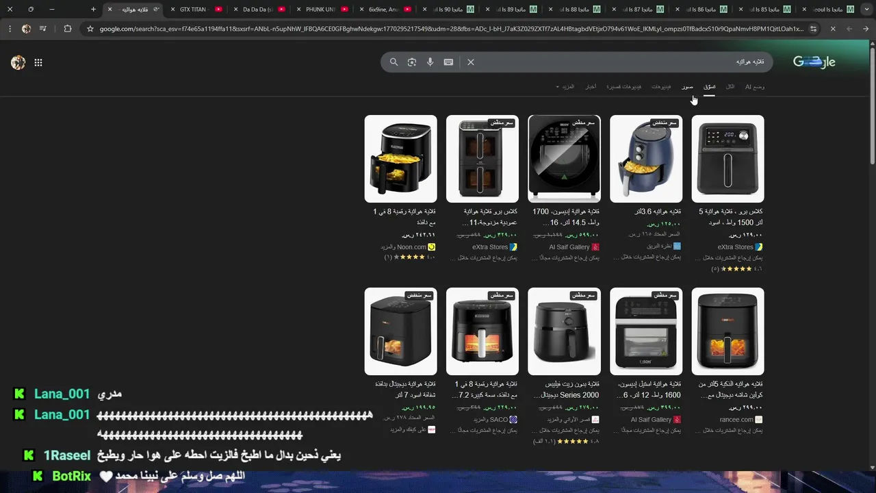The width and height of the screenshot is (876, 493).
Task: Start voice search with the microphone icon
Action: (430, 62)
